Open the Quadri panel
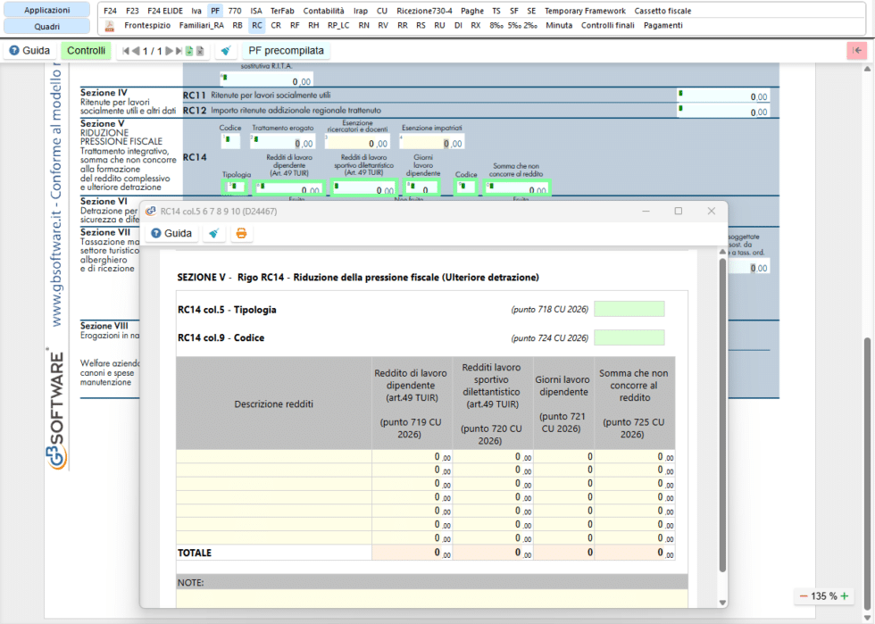The width and height of the screenshot is (875, 624). tap(46, 26)
